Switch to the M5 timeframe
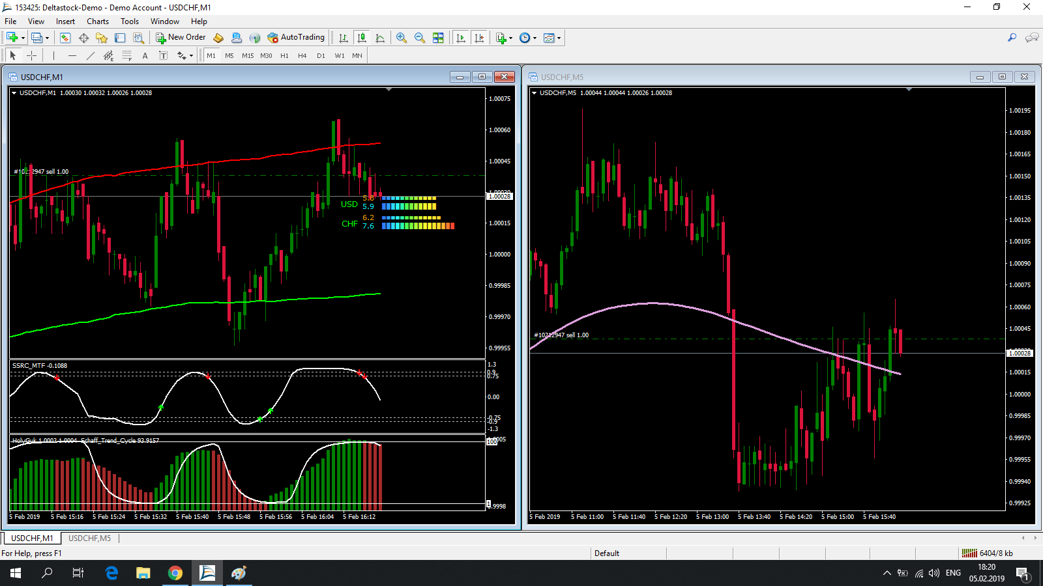The image size is (1043, 586). [229, 55]
